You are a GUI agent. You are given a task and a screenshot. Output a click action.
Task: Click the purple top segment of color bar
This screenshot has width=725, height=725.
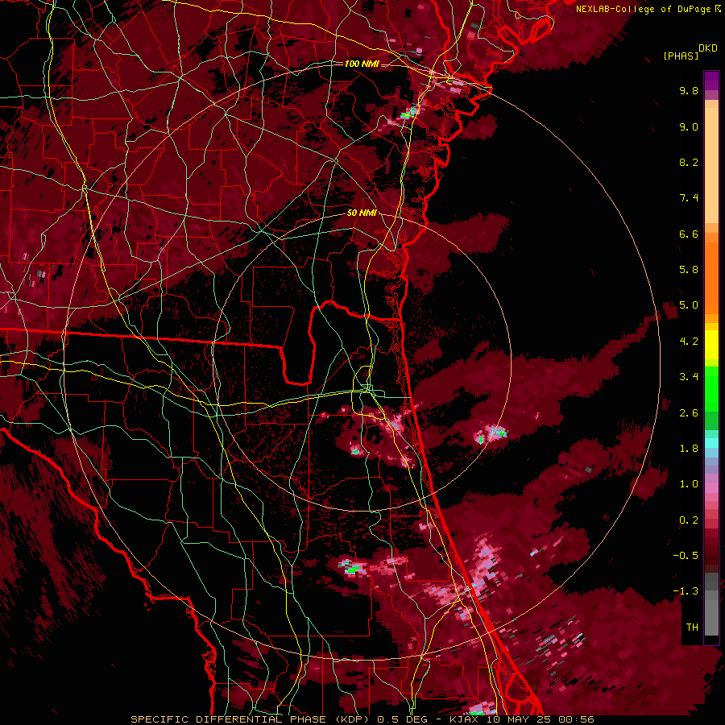(x=711, y=81)
